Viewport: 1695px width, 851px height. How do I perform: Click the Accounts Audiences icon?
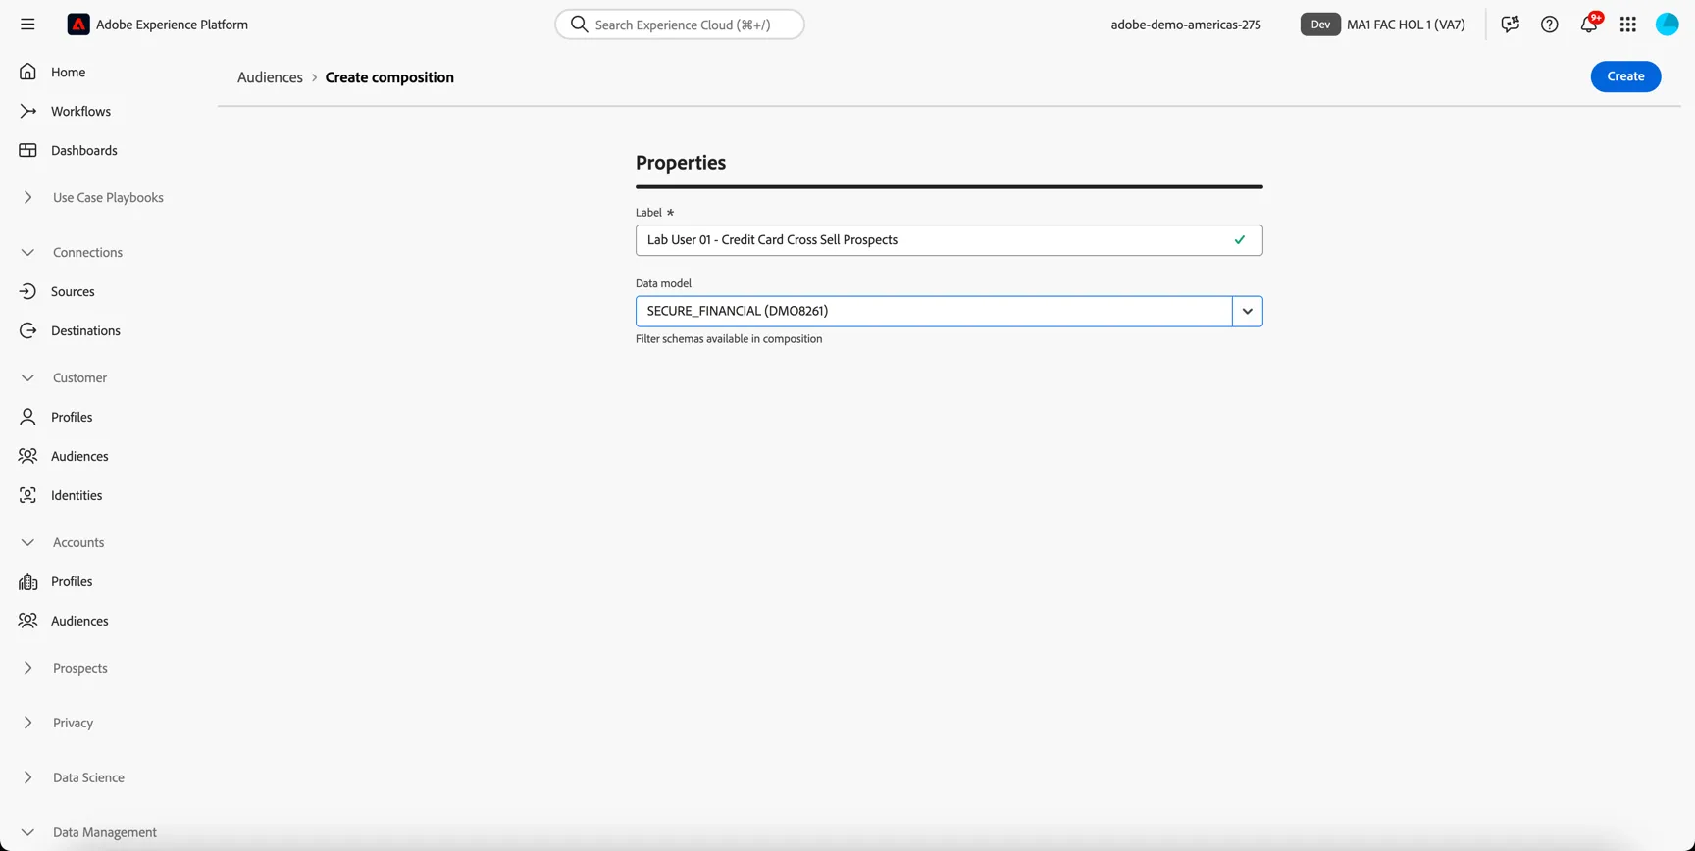[x=27, y=621]
